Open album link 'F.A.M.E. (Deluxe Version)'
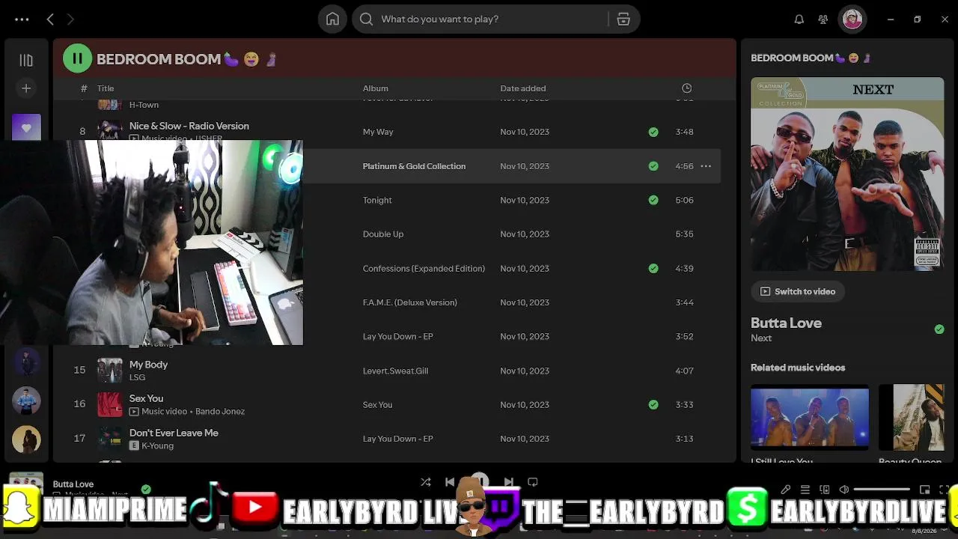 tap(409, 302)
